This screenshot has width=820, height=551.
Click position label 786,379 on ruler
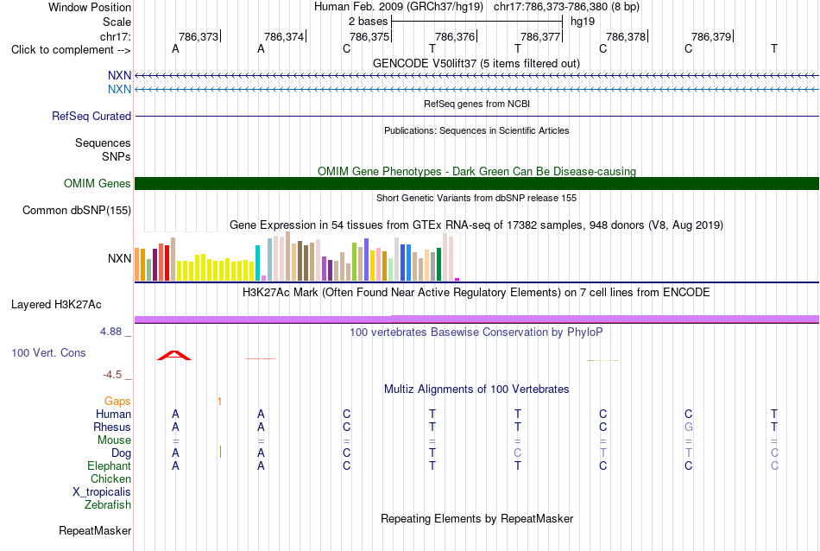click(711, 36)
